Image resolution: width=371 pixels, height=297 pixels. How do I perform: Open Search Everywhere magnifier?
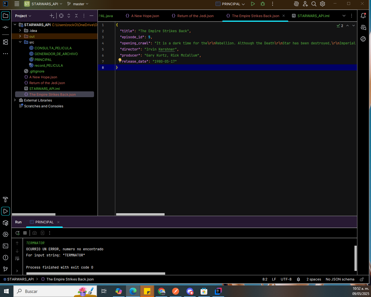[314, 4]
